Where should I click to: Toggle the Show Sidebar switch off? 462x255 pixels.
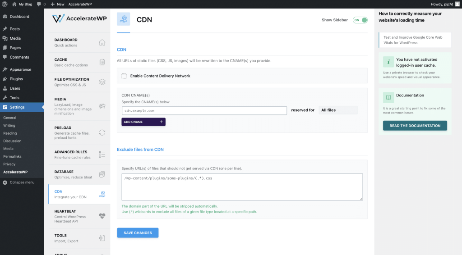point(360,20)
